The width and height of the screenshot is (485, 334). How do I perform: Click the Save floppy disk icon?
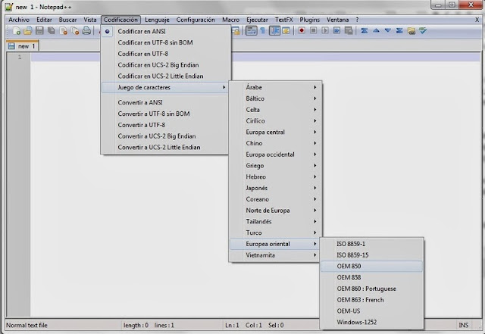click(39, 30)
